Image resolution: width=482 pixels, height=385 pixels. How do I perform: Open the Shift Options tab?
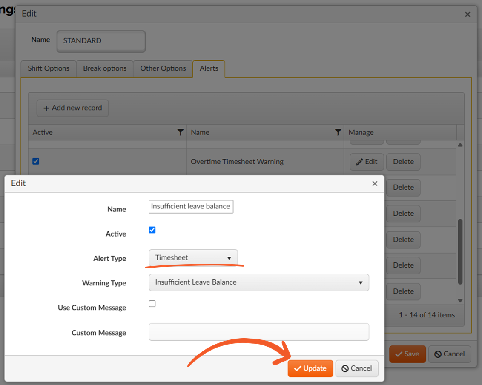(x=48, y=68)
